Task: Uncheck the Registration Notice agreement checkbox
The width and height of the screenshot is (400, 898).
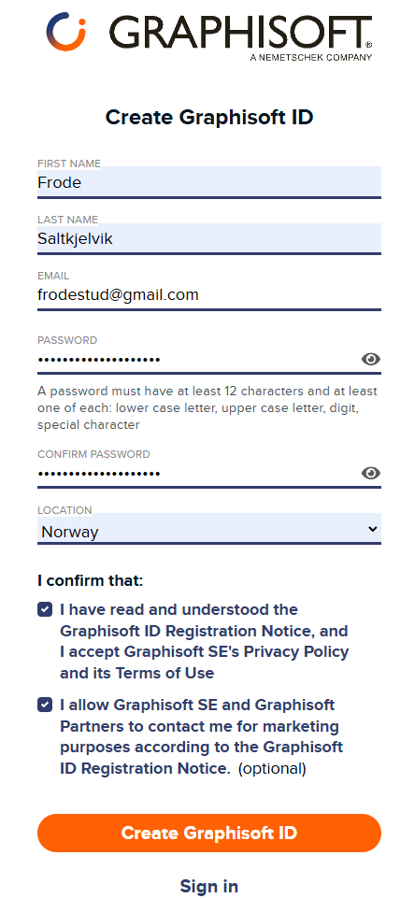Action: tap(45, 609)
